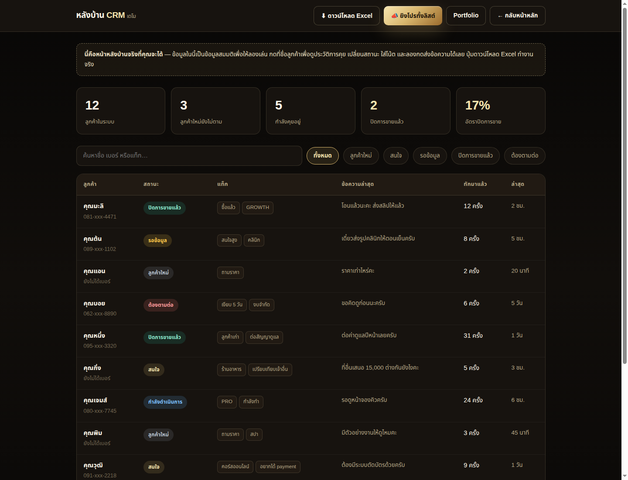Click the ต่อสัญญาดูแล tag
Screen dimensions: 628x480
pos(264,337)
